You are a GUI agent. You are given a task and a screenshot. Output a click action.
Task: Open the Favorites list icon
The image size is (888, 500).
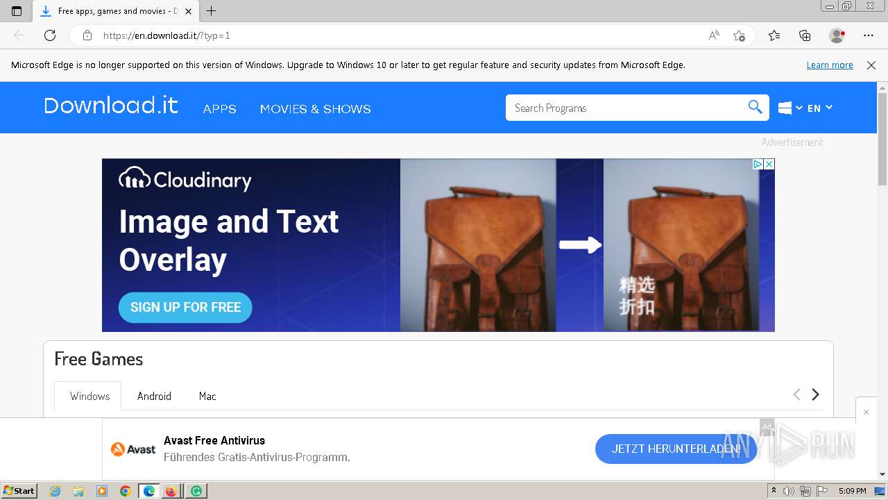pyautogui.click(x=774, y=35)
